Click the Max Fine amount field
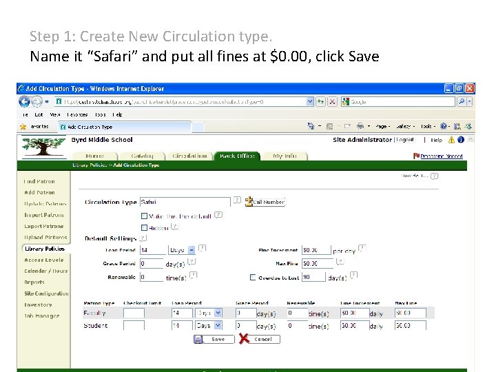496x372 pixels. coord(318,263)
